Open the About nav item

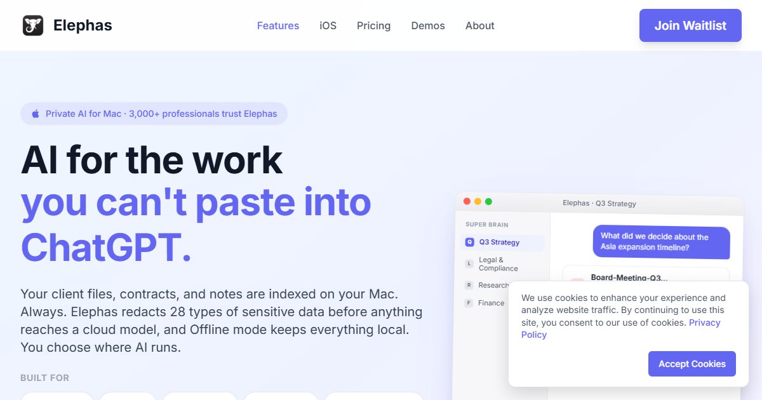click(480, 25)
